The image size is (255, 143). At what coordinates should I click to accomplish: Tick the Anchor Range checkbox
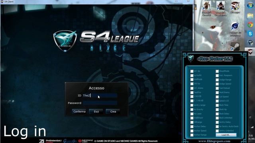[x=192, y=135]
